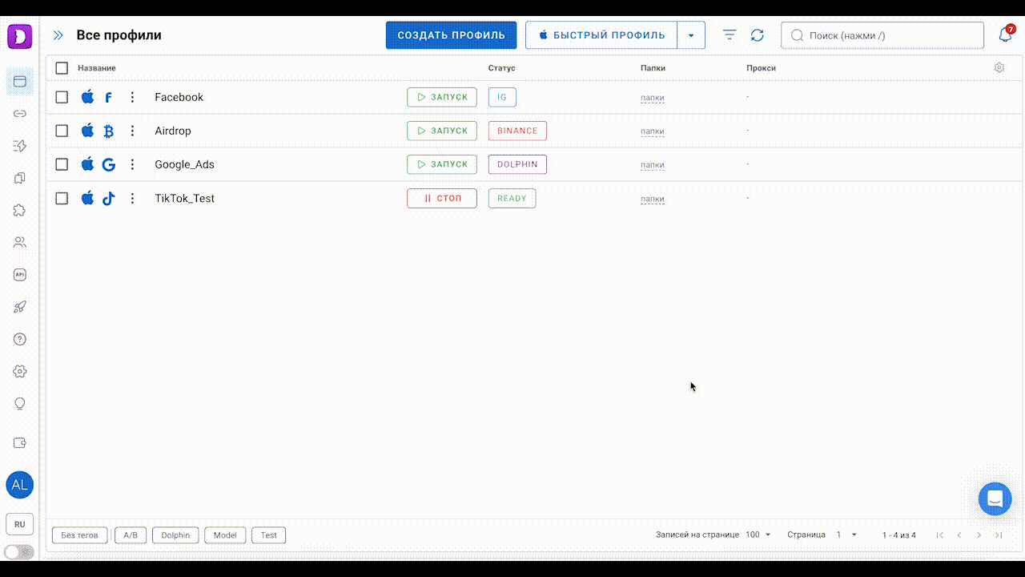Stop the TikTok_Test profile
This screenshot has width=1025, height=577.
tap(441, 199)
